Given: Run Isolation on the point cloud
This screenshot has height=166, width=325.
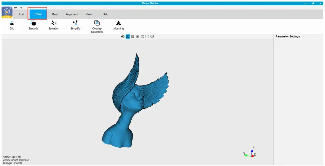Looking at the screenshot, I should tap(54, 25).
